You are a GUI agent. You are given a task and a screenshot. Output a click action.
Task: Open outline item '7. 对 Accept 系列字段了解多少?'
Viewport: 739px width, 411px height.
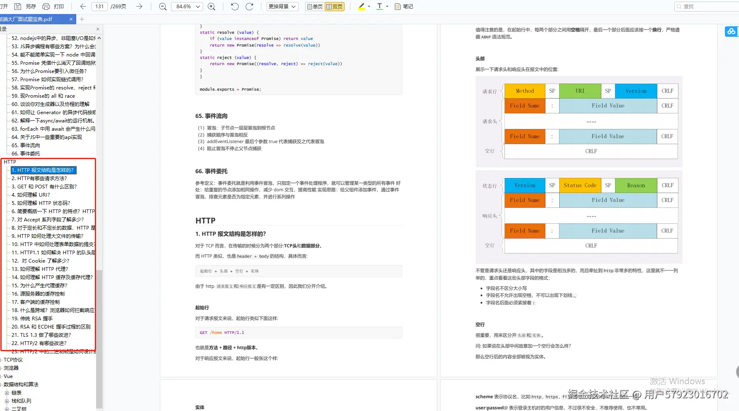coord(47,220)
